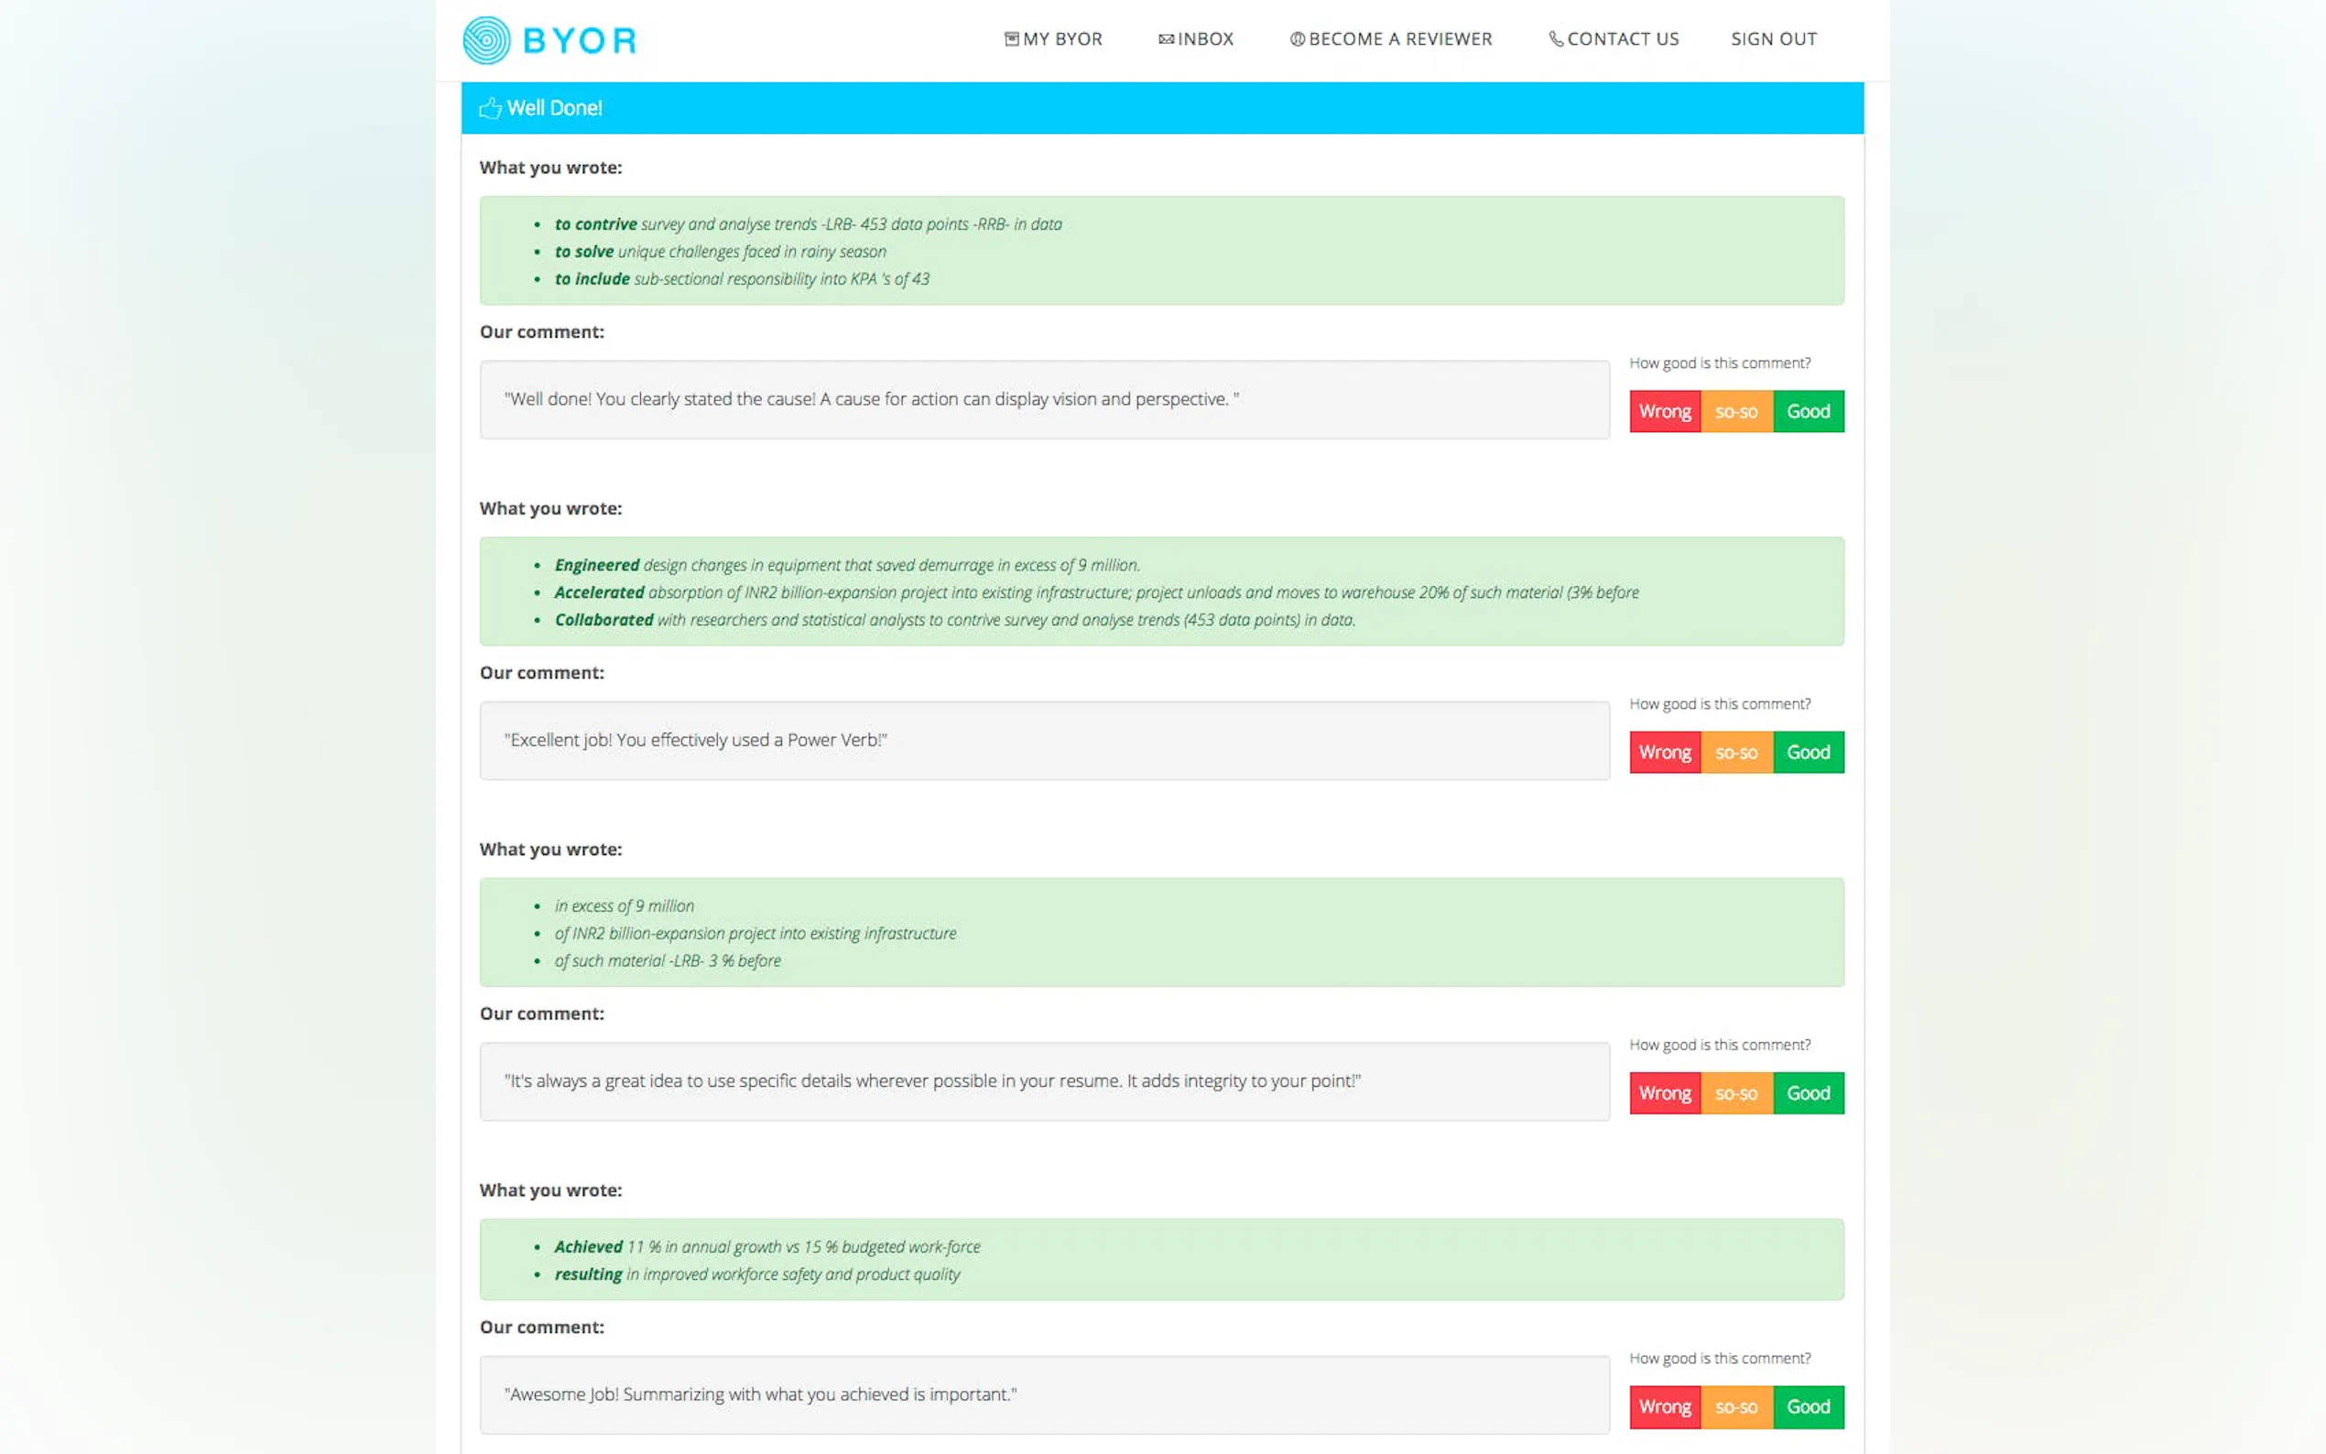Image resolution: width=2326 pixels, height=1454 pixels.
Task: Rate the 'cause for action' comment as Wrong
Action: pos(1665,412)
